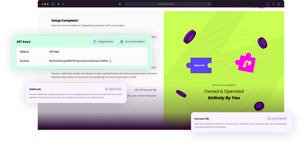Click Add Success URL button in the browser page

click(x=146, y=90)
